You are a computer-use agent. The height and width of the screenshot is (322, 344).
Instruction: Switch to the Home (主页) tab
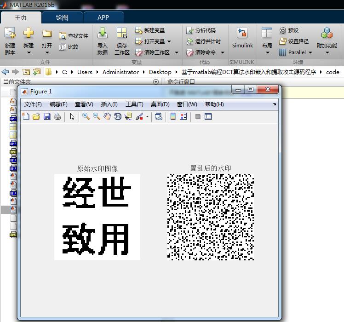pyautogui.click(x=21, y=17)
